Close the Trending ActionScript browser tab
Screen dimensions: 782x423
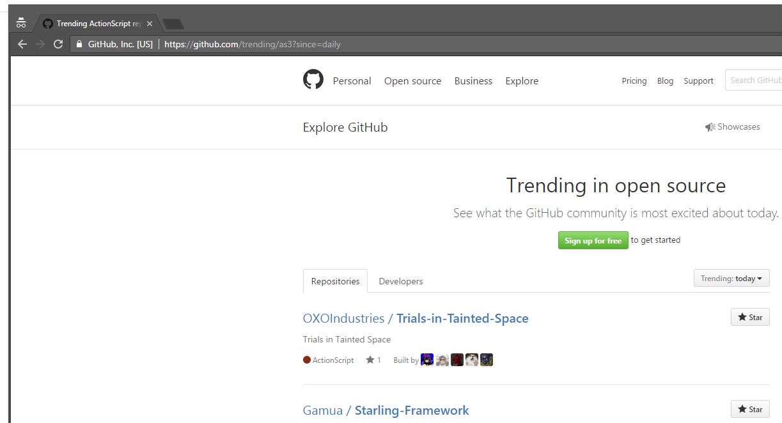click(x=150, y=24)
